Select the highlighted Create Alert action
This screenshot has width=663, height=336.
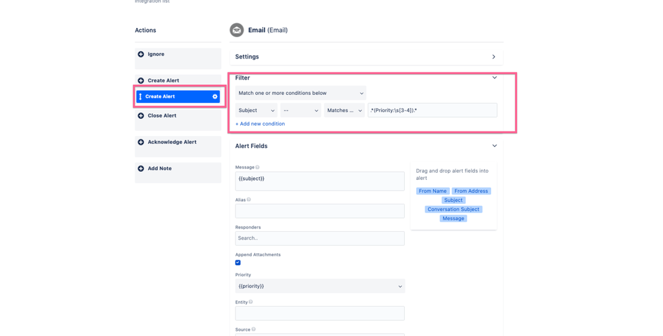[x=178, y=96]
